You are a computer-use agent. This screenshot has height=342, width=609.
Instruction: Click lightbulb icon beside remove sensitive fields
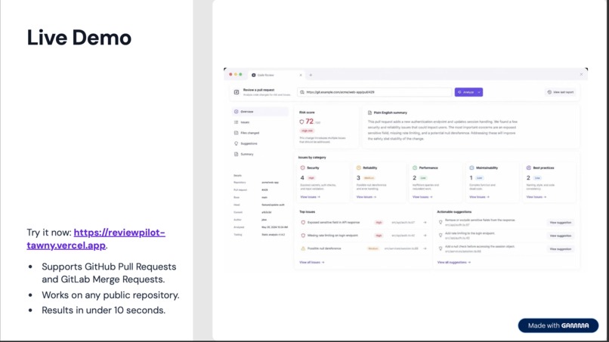(441, 223)
